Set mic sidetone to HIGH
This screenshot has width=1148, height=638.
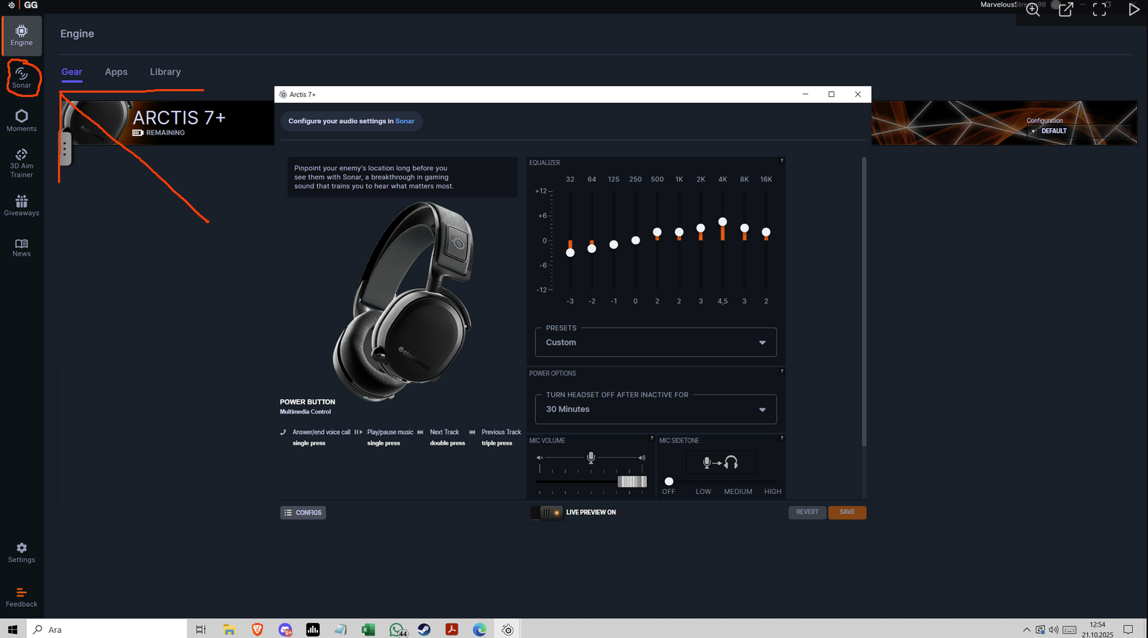tap(773, 492)
